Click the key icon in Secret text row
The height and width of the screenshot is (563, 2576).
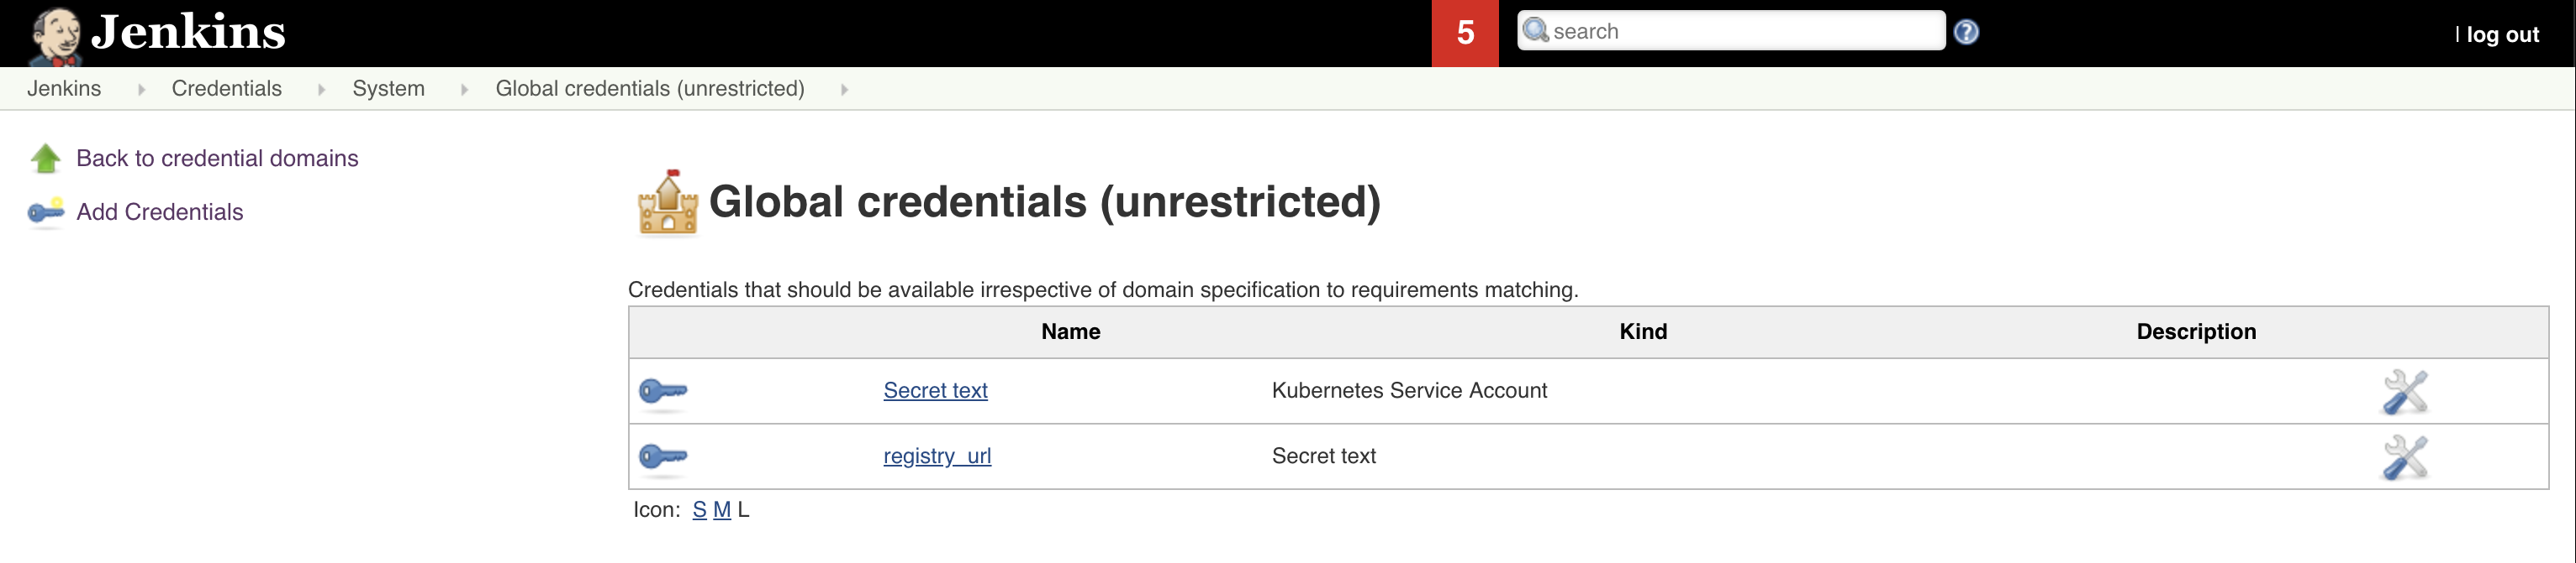(663, 390)
